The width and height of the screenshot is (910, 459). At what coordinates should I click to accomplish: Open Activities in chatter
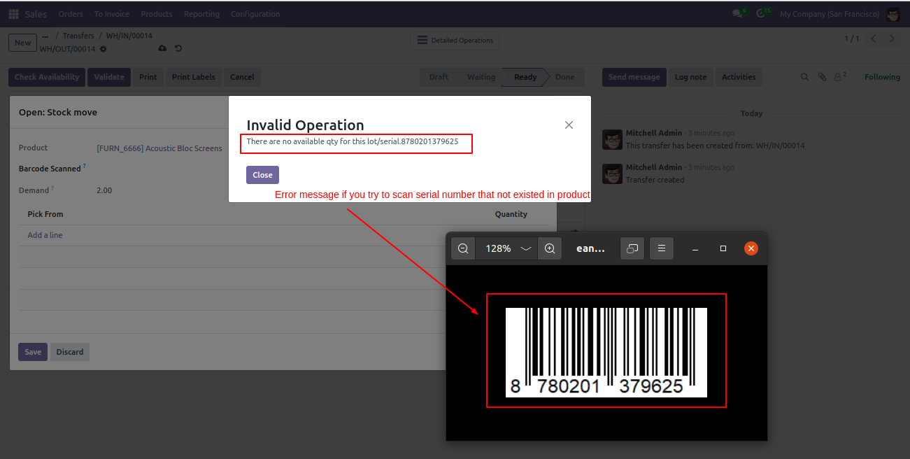[739, 77]
